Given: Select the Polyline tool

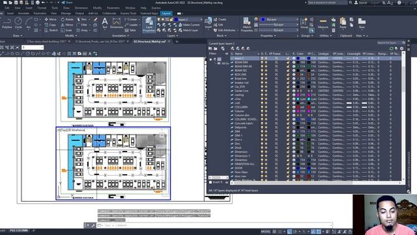Looking at the screenshot, I should click(x=7, y=23).
